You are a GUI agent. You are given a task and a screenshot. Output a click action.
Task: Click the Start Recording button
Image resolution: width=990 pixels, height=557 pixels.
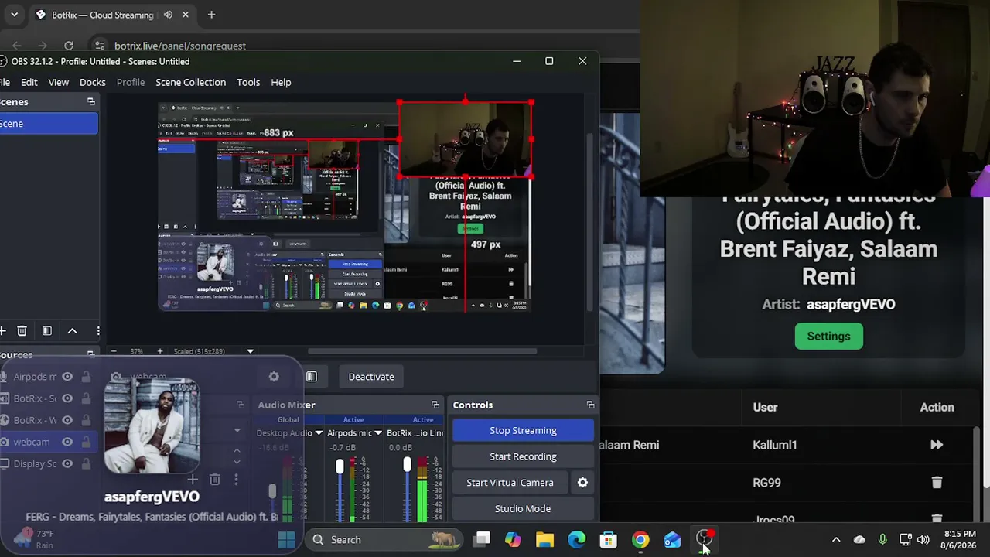[x=523, y=456]
